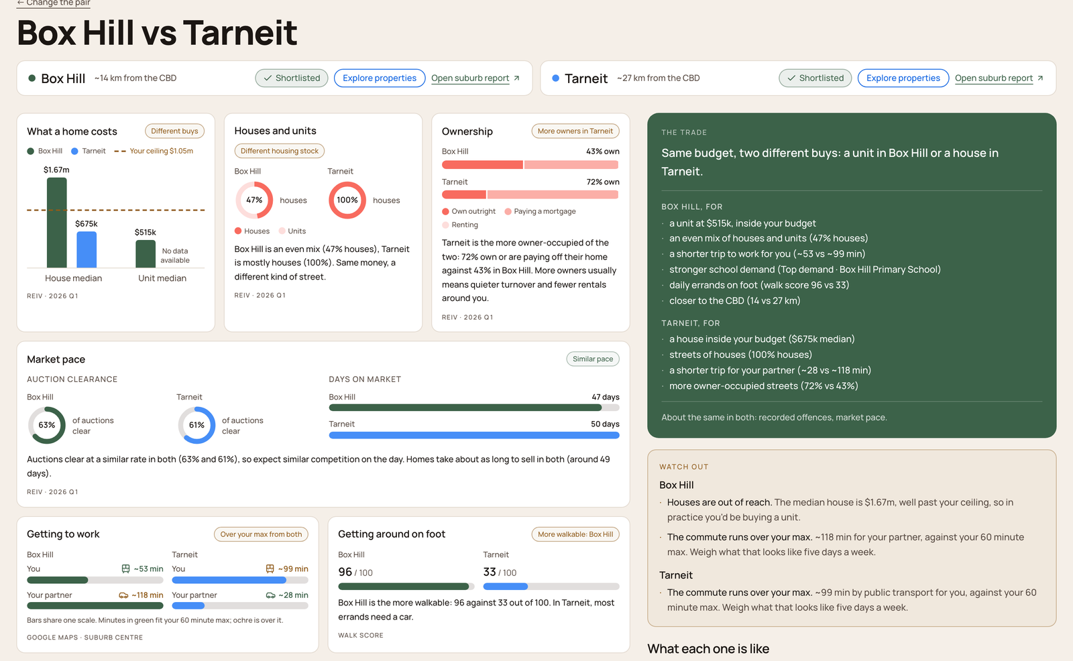Explore properties for Box Hill
The width and height of the screenshot is (1073, 661).
380,78
